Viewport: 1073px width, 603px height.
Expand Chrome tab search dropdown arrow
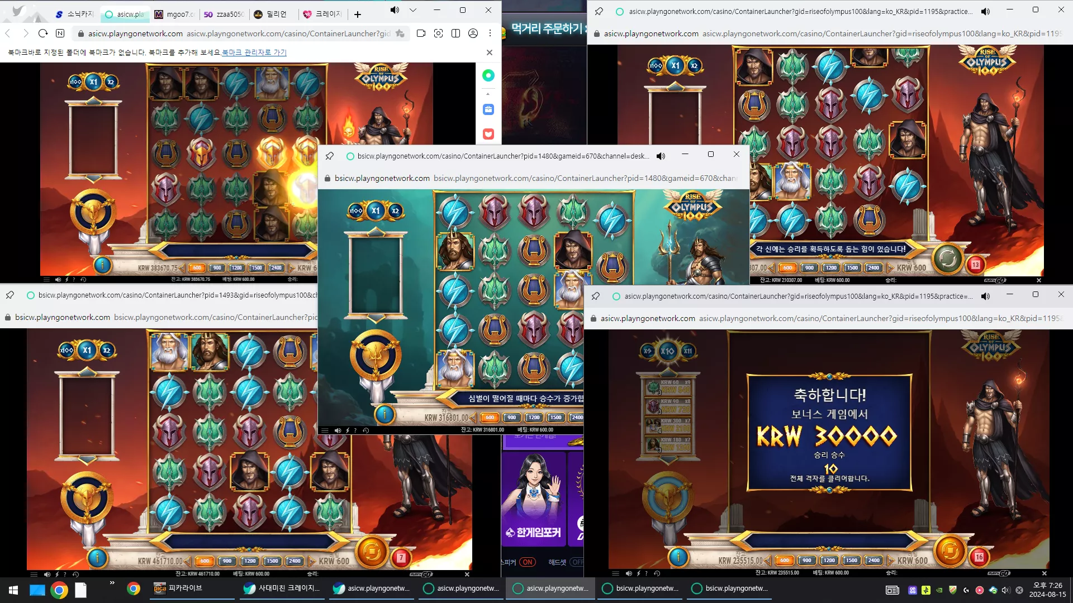tap(413, 10)
